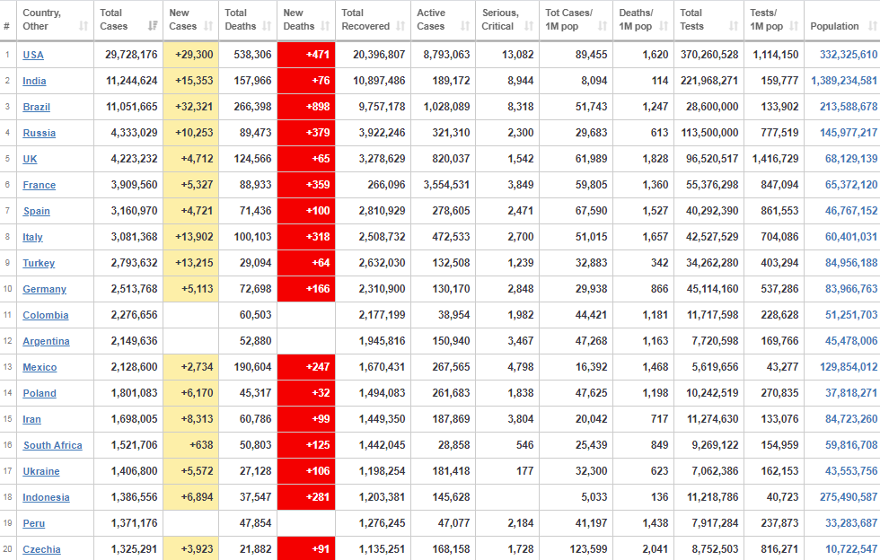Open the USA country link
This screenshot has width=880, height=560.
click(x=33, y=55)
